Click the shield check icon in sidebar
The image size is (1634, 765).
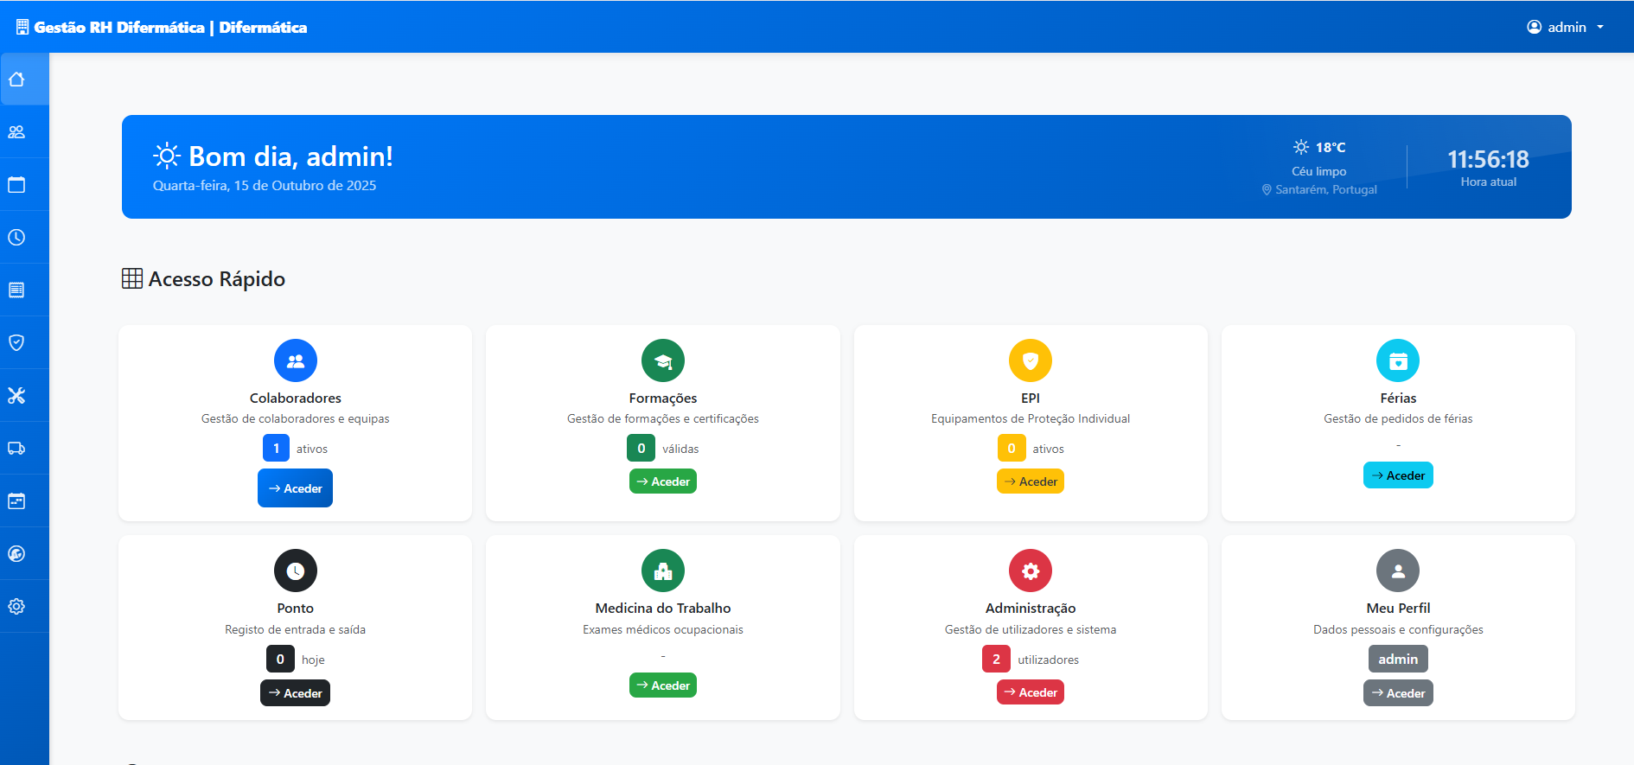16,343
